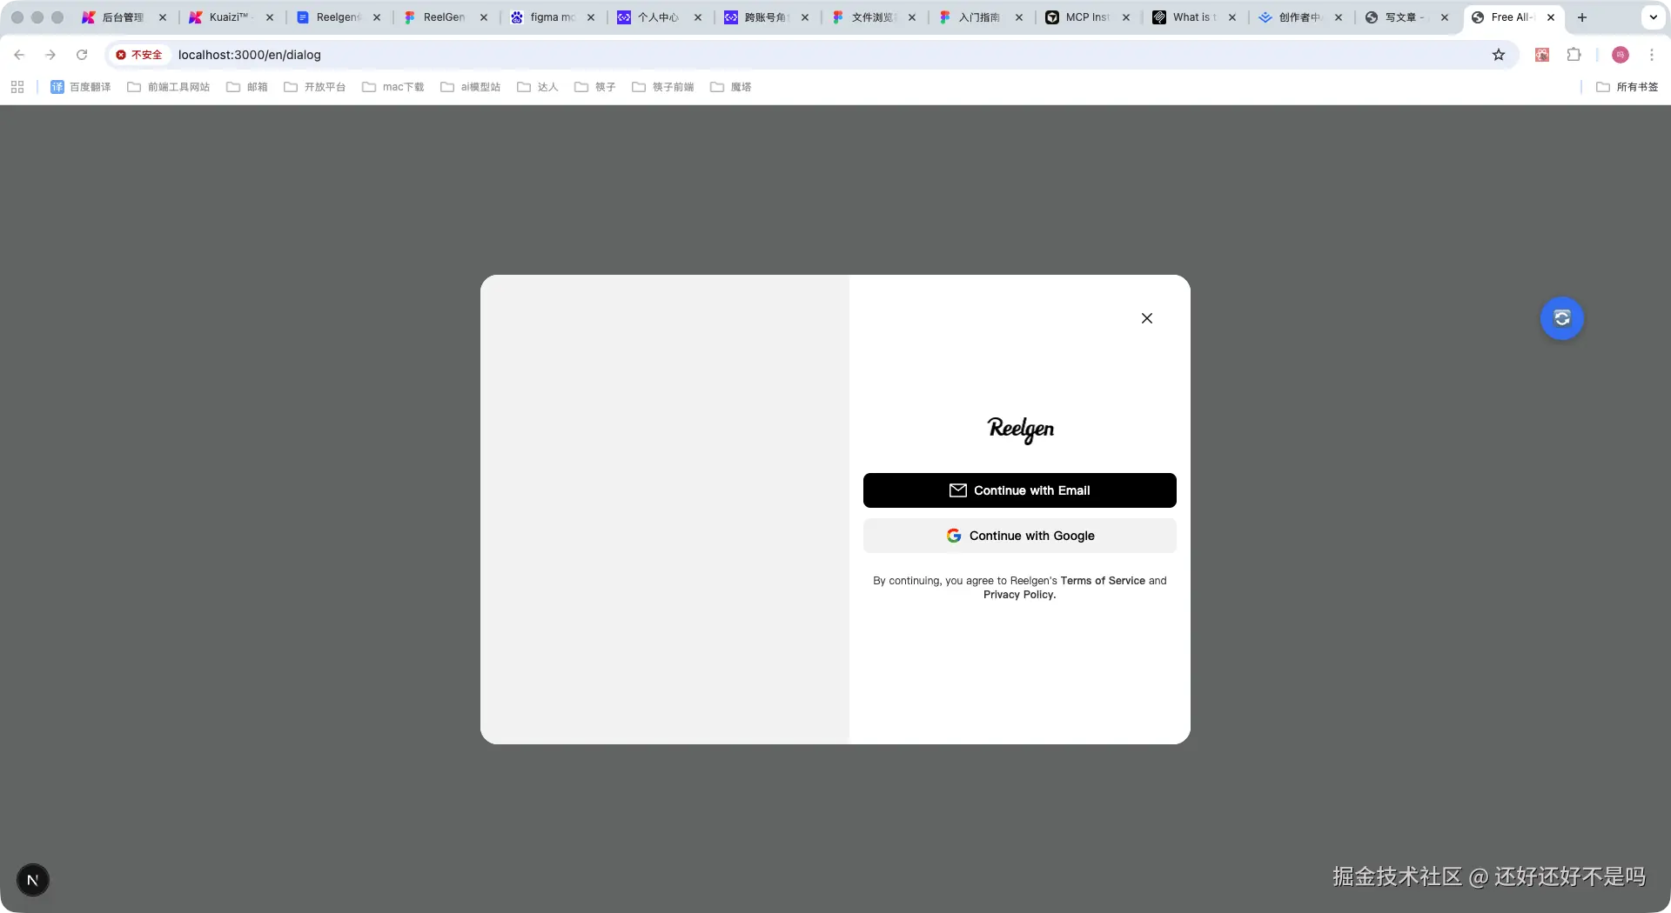This screenshot has width=1671, height=913.
Task: Open the Chrome profile avatar
Action: pyautogui.click(x=1621, y=55)
